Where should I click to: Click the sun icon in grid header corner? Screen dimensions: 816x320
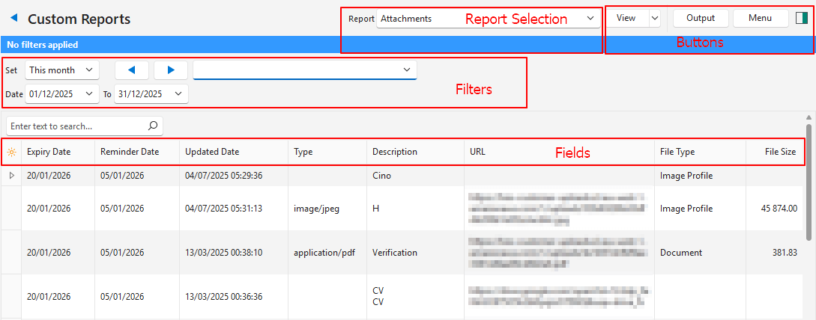pos(11,152)
